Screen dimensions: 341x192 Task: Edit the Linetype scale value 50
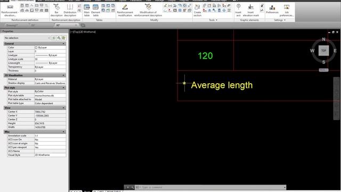(x=50, y=59)
